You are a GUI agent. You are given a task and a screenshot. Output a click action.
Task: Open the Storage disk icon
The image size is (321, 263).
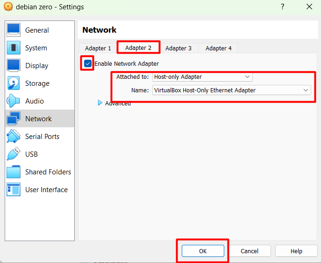14,83
